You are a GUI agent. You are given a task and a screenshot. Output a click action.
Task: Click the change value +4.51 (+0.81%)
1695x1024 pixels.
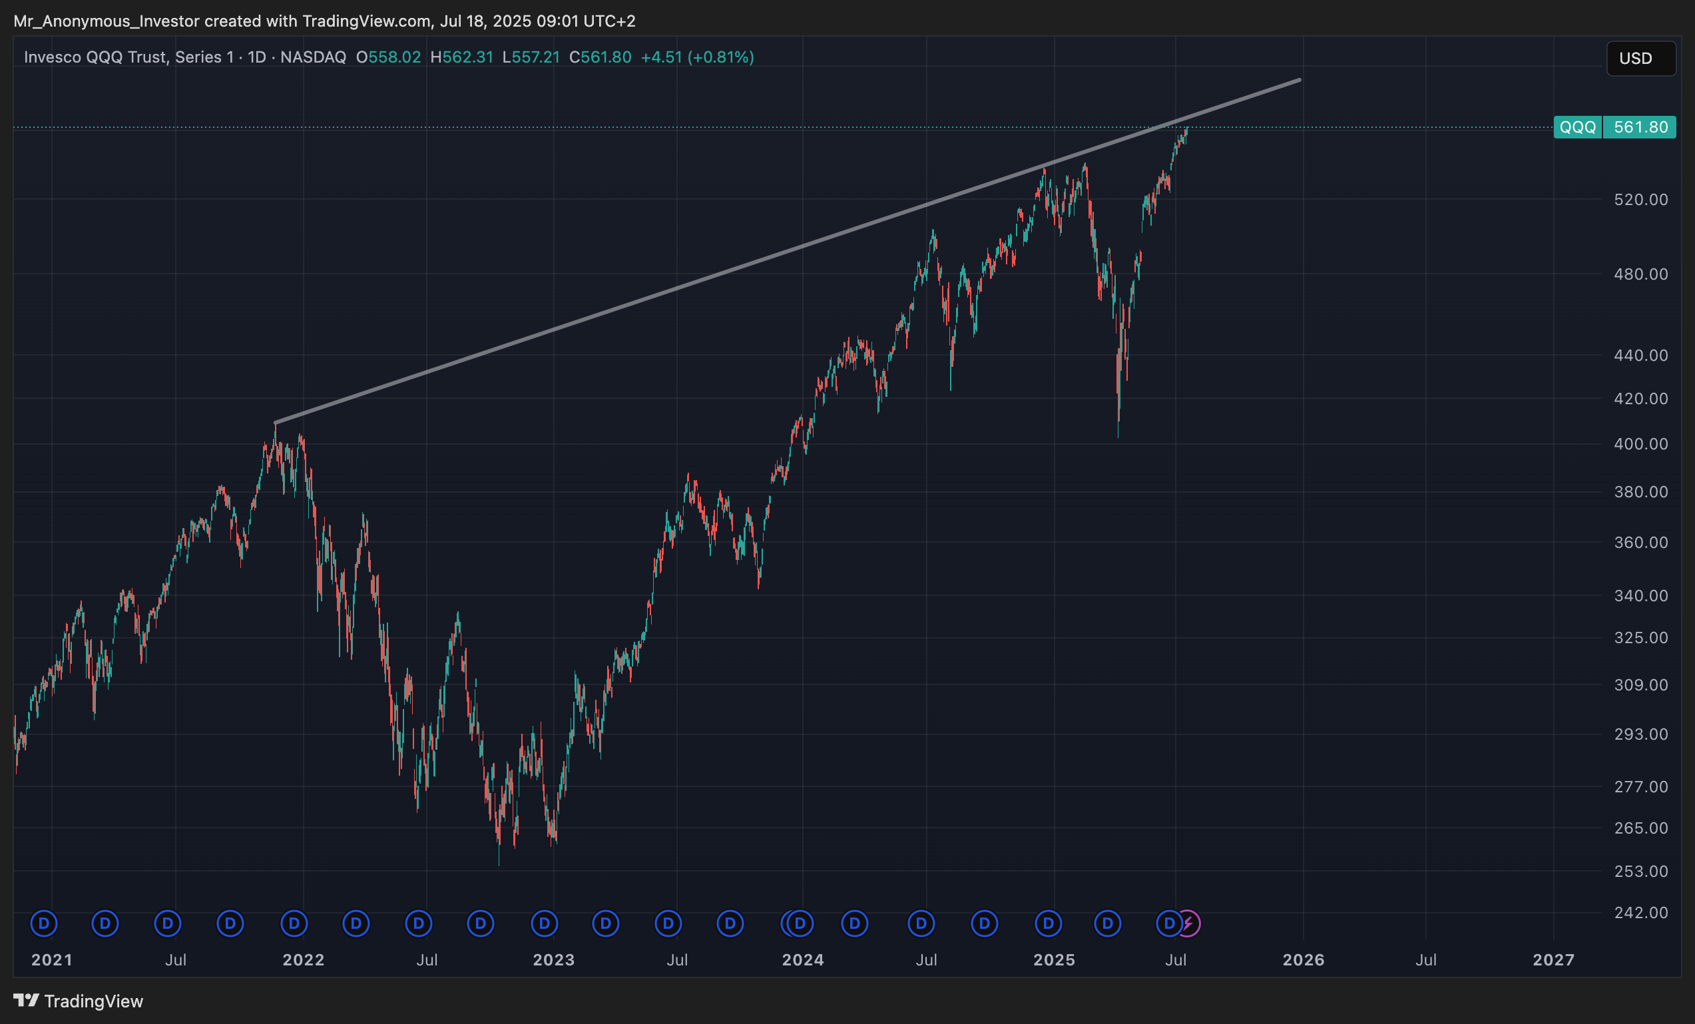click(x=698, y=57)
